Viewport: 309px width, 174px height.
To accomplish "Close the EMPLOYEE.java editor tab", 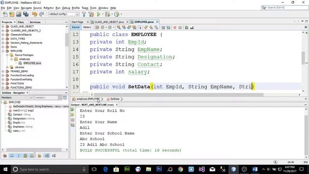I will (157, 22).
